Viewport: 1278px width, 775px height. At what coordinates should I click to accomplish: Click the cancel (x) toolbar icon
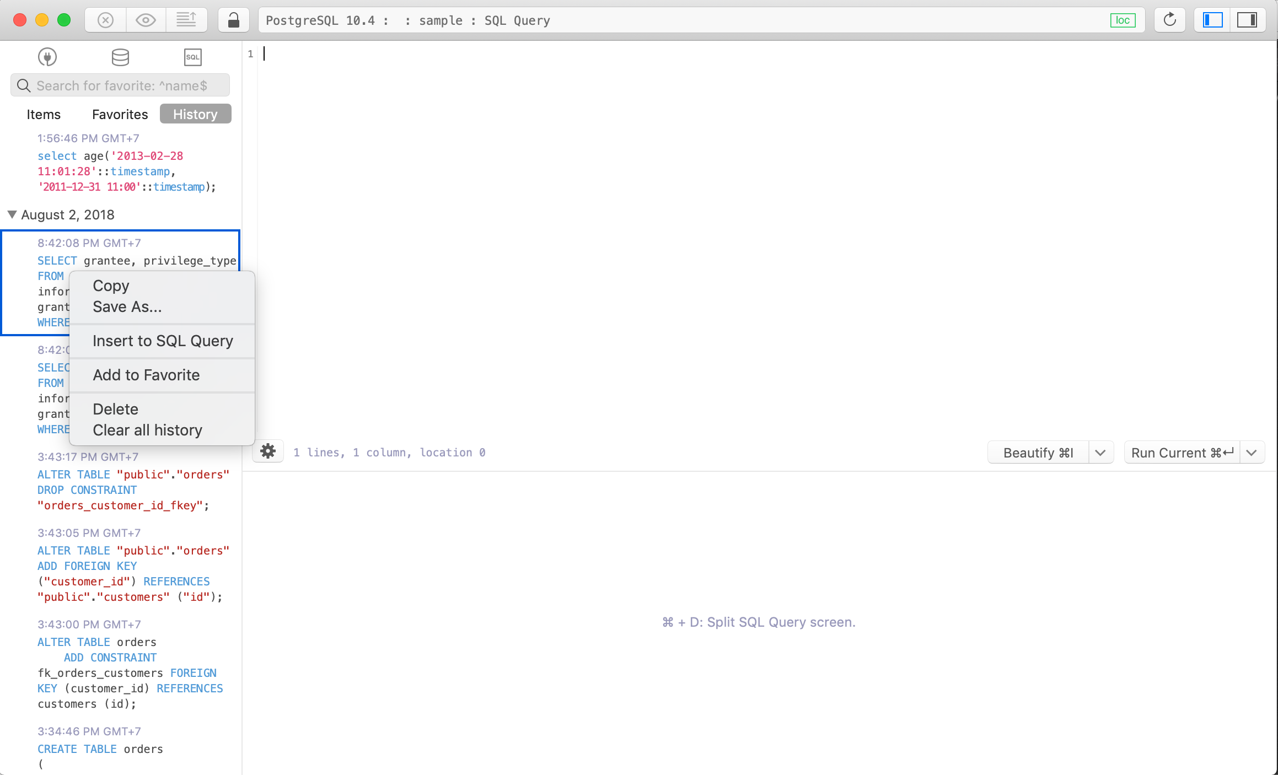click(105, 20)
